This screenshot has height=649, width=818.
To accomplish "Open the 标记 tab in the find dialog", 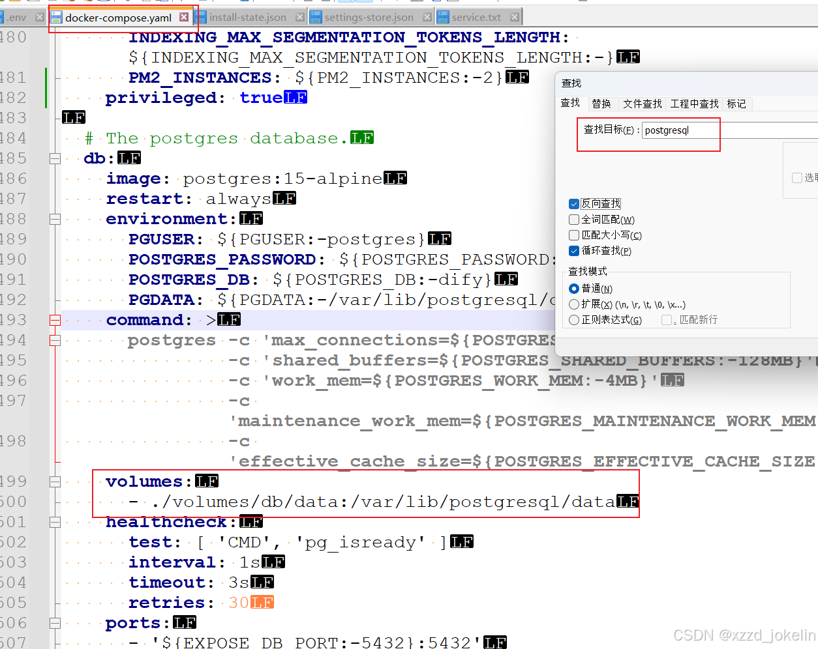I will pos(736,104).
